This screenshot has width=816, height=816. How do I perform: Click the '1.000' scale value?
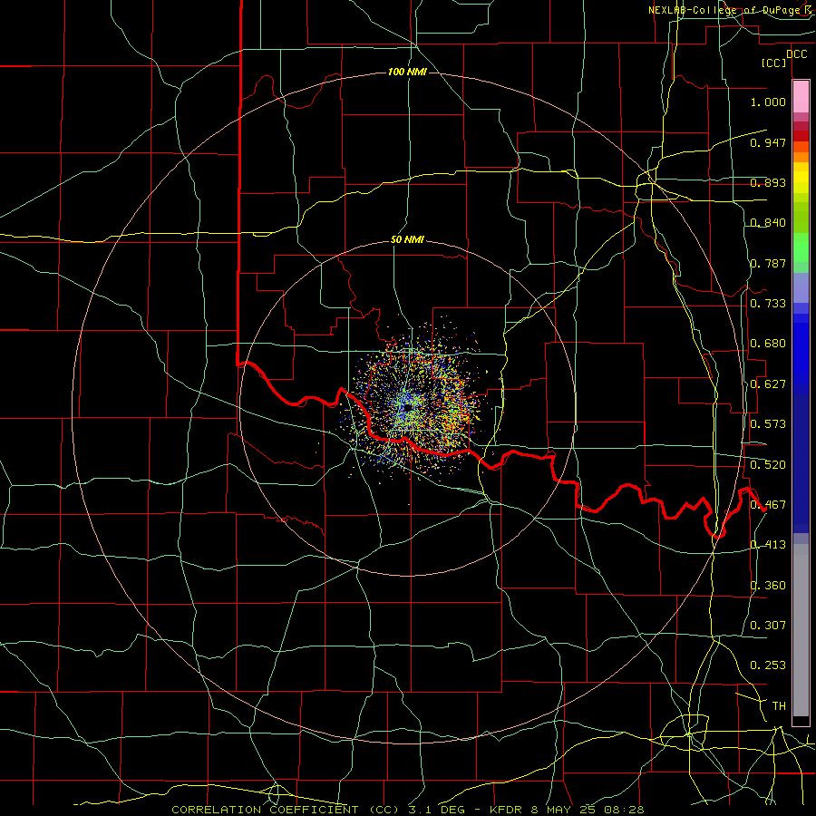(768, 102)
